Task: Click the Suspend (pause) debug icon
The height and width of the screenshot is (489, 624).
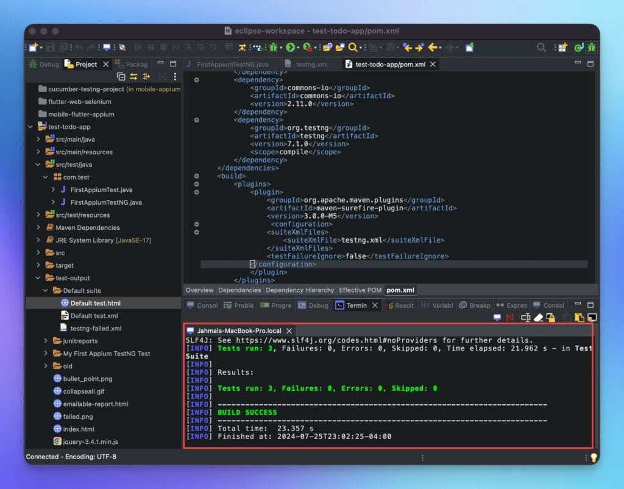Action: coord(151,48)
